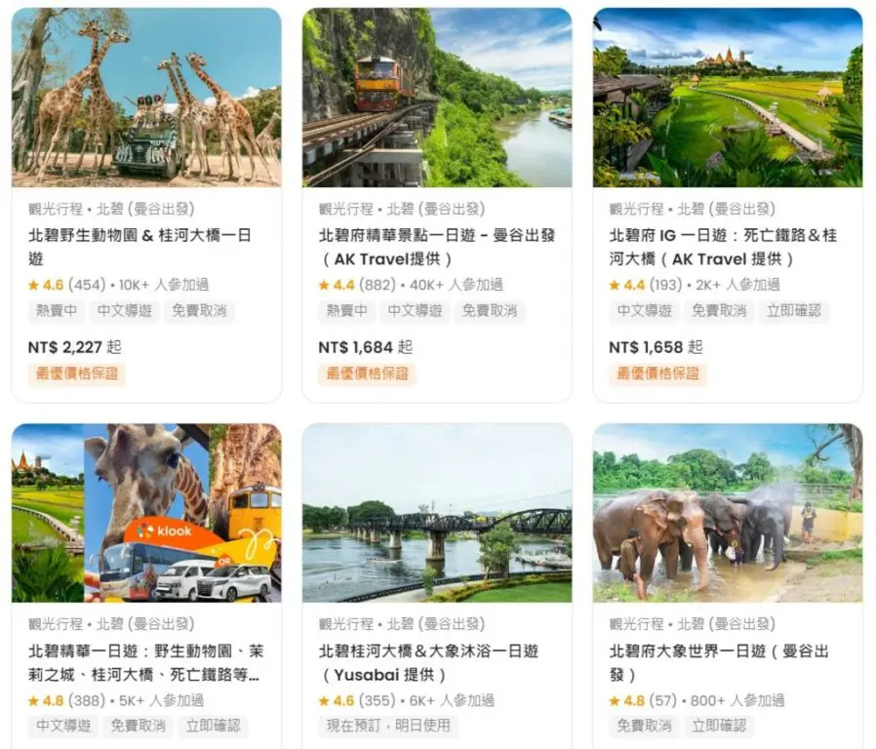
Task: Open the Klook collage giraffe and vans image
Action: tap(146, 513)
